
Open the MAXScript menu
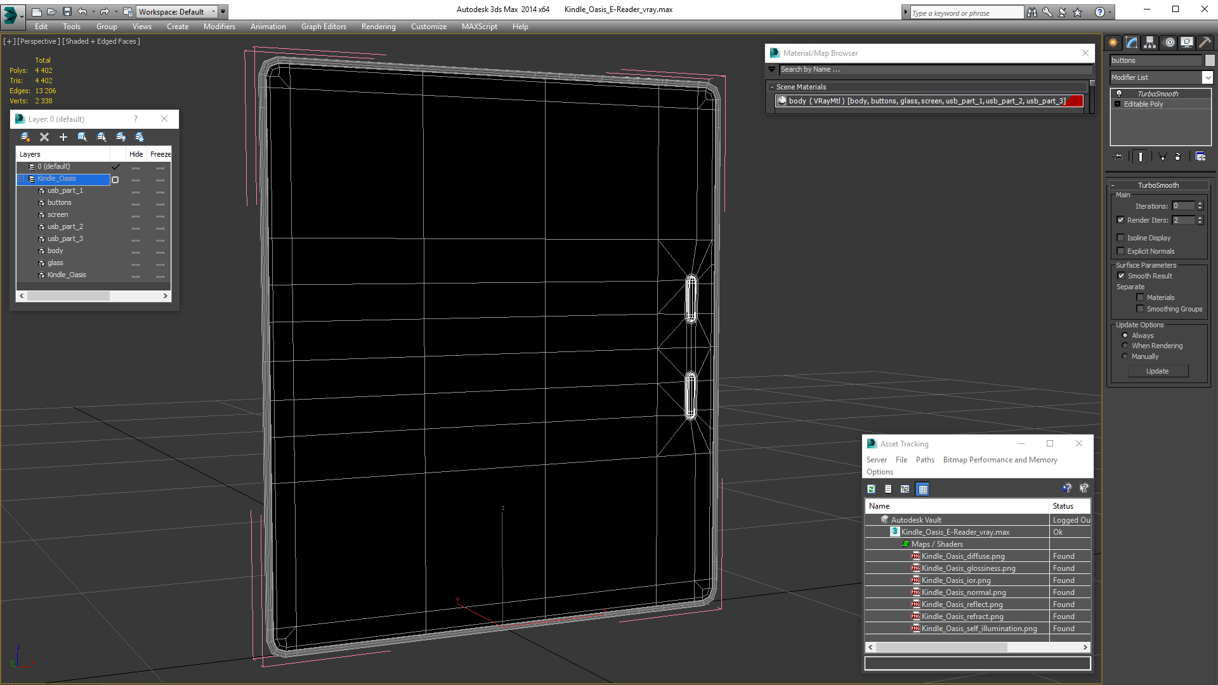pyautogui.click(x=480, y=27)
